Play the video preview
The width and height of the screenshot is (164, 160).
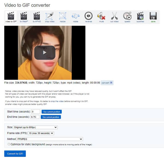tap(45, 53)
